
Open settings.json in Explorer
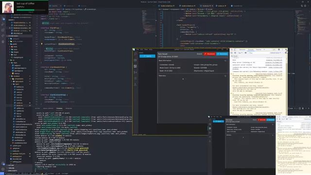pyautogui.click(x=17, y=162)
